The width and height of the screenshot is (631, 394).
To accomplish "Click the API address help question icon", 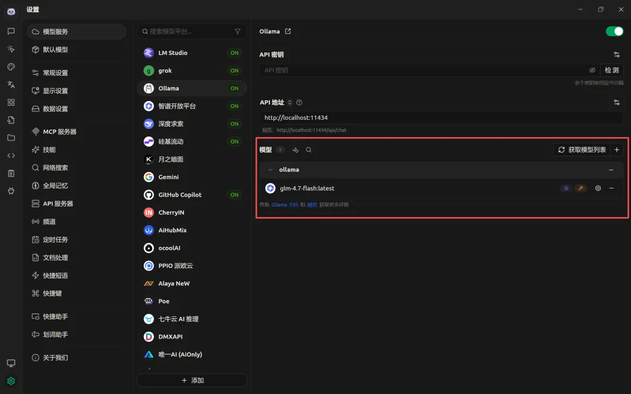I will point(299,103).
